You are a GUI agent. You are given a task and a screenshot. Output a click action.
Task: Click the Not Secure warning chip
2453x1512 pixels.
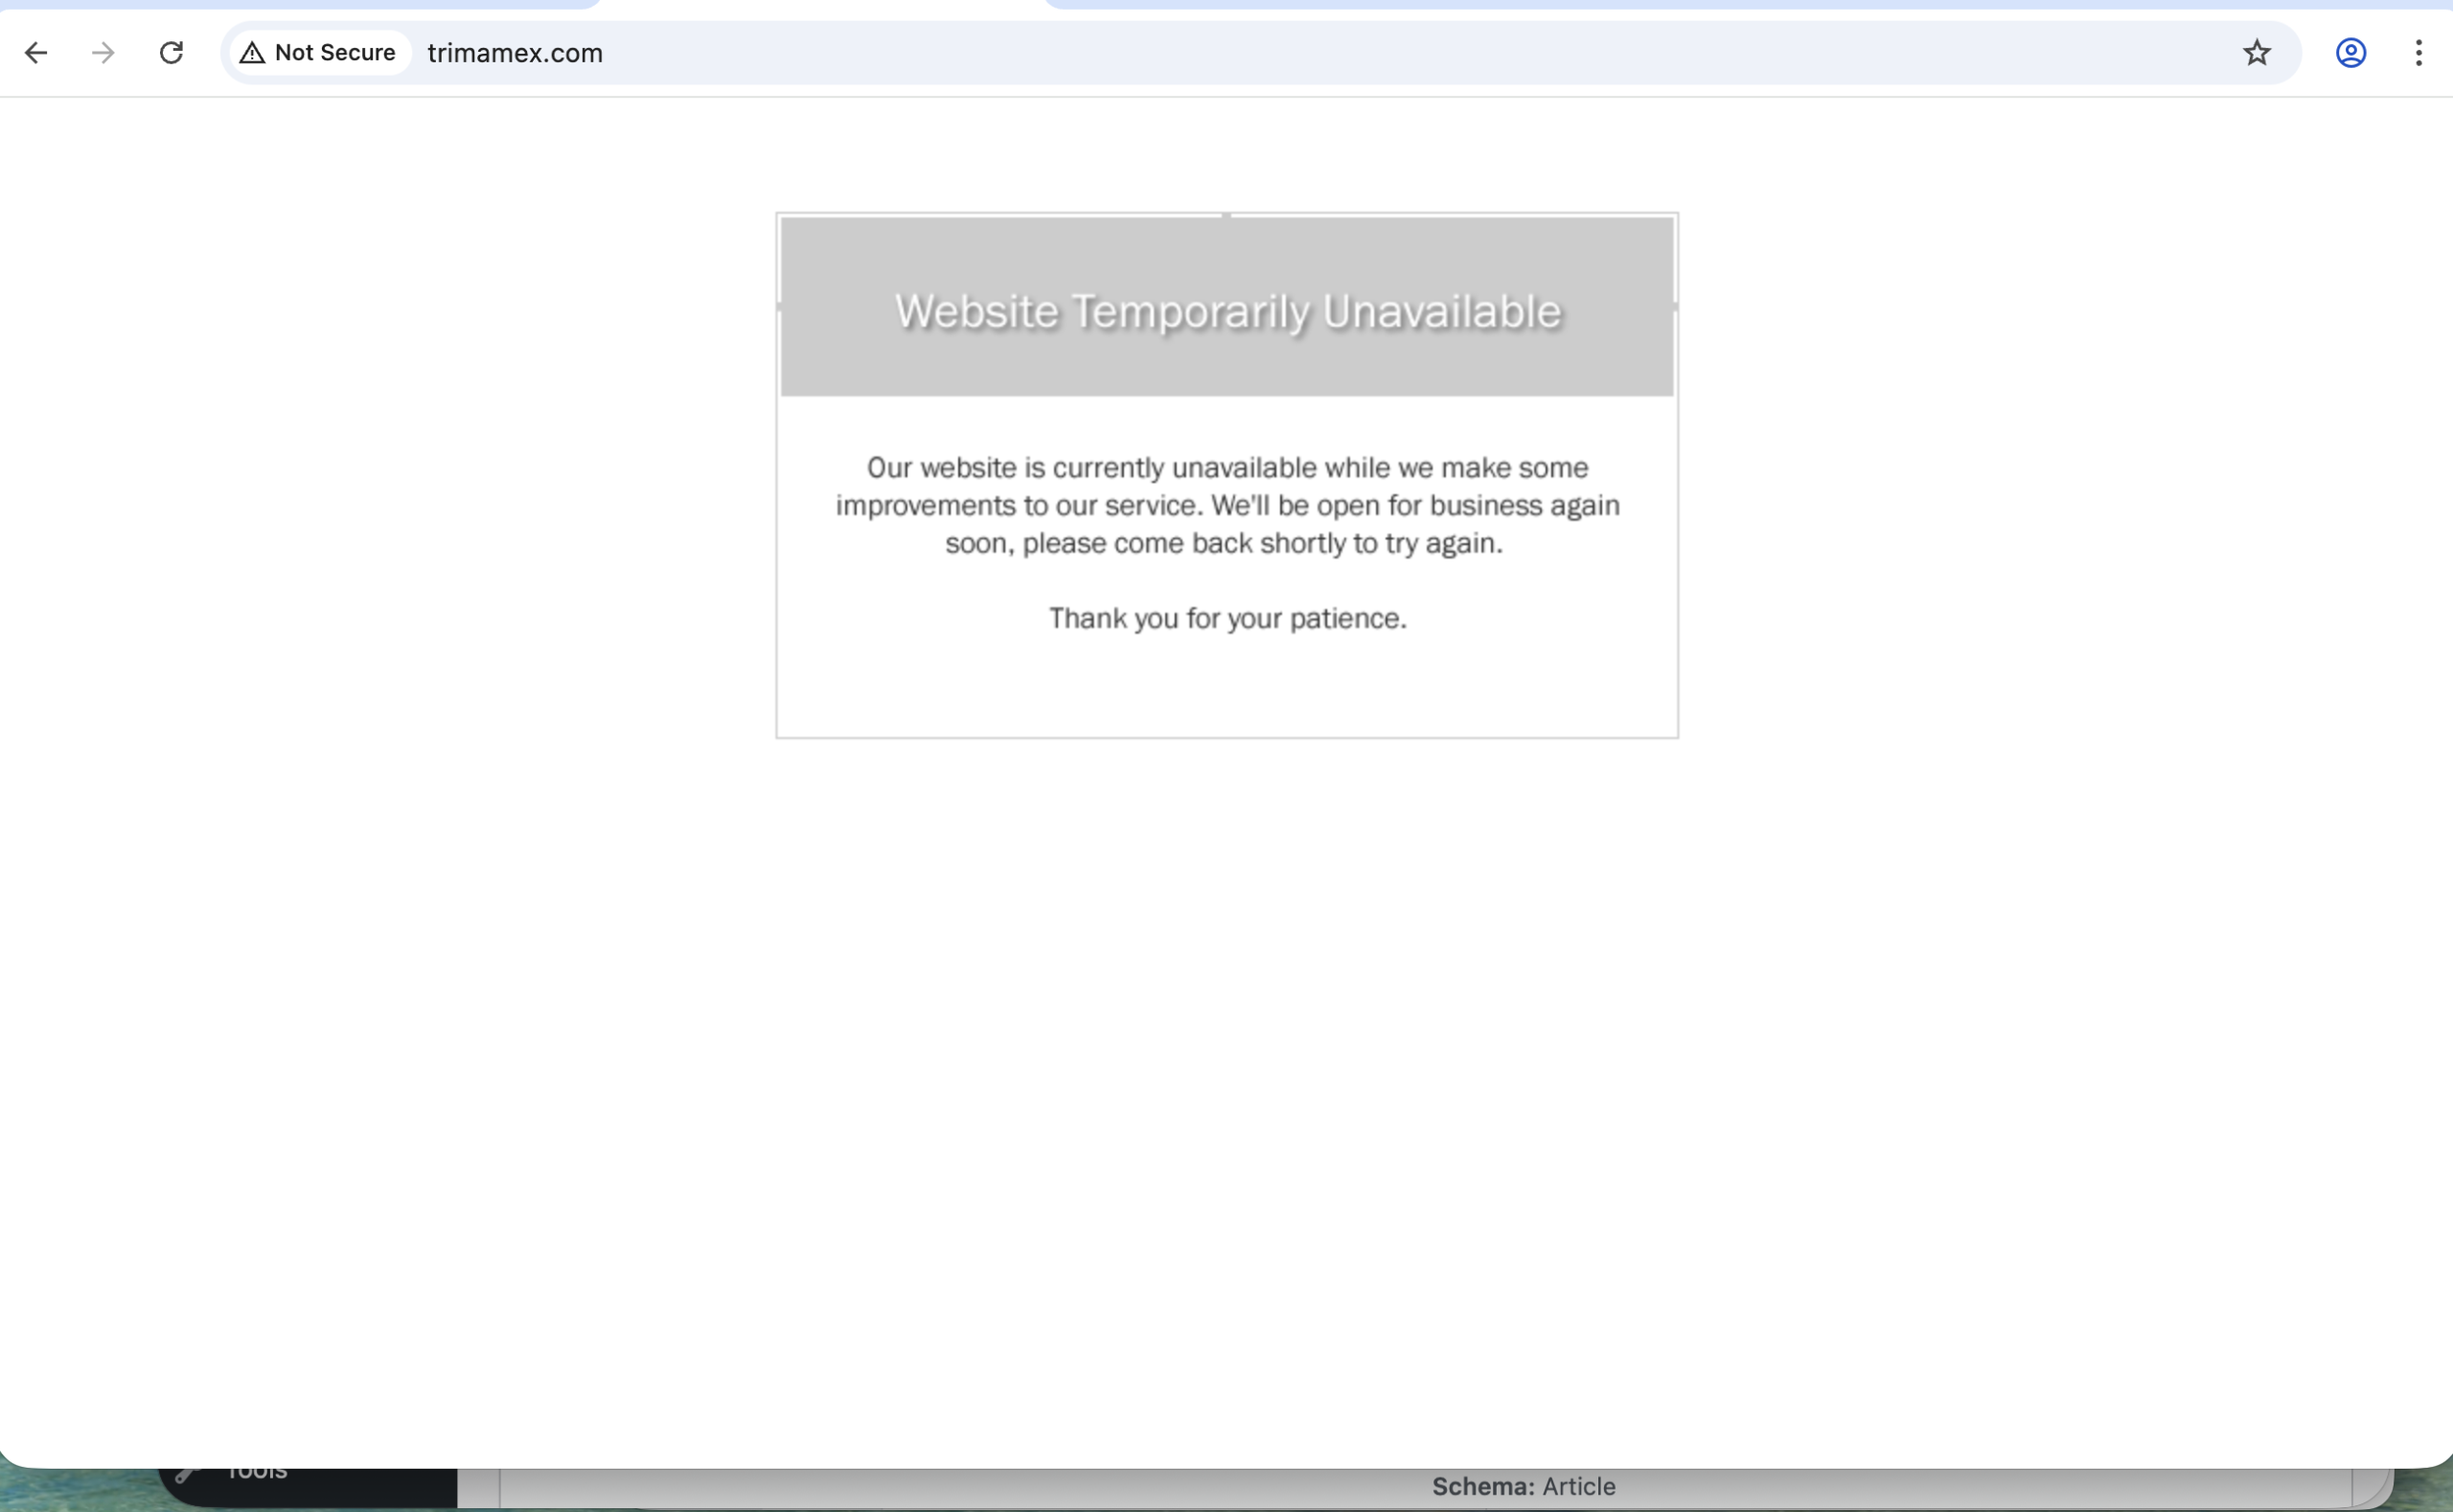319,53
